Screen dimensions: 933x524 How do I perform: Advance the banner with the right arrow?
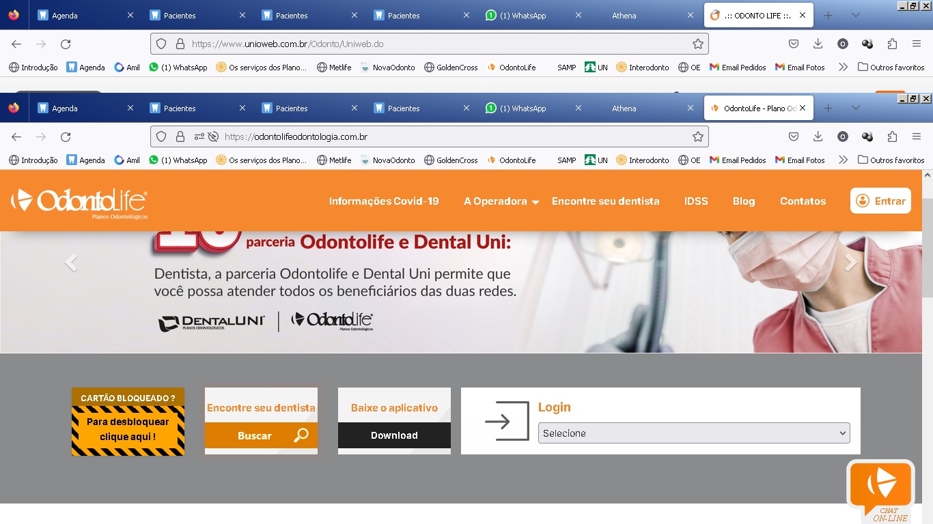(x=850, y=263)
